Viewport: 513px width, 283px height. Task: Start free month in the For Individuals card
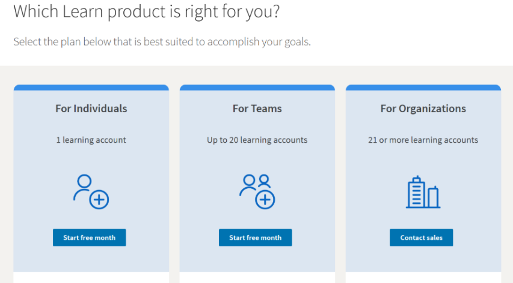pos(89,237)
